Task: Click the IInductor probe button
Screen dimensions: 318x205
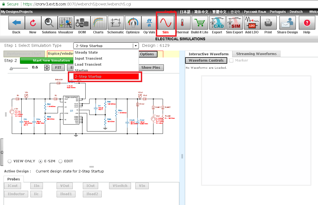Action: pos(16,194)
